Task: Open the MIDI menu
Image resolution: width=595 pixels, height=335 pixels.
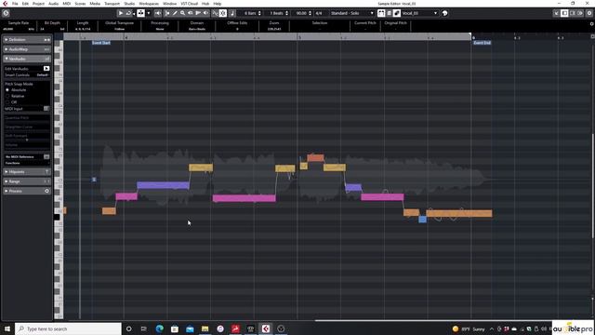Action: click(x=67, y=4)
